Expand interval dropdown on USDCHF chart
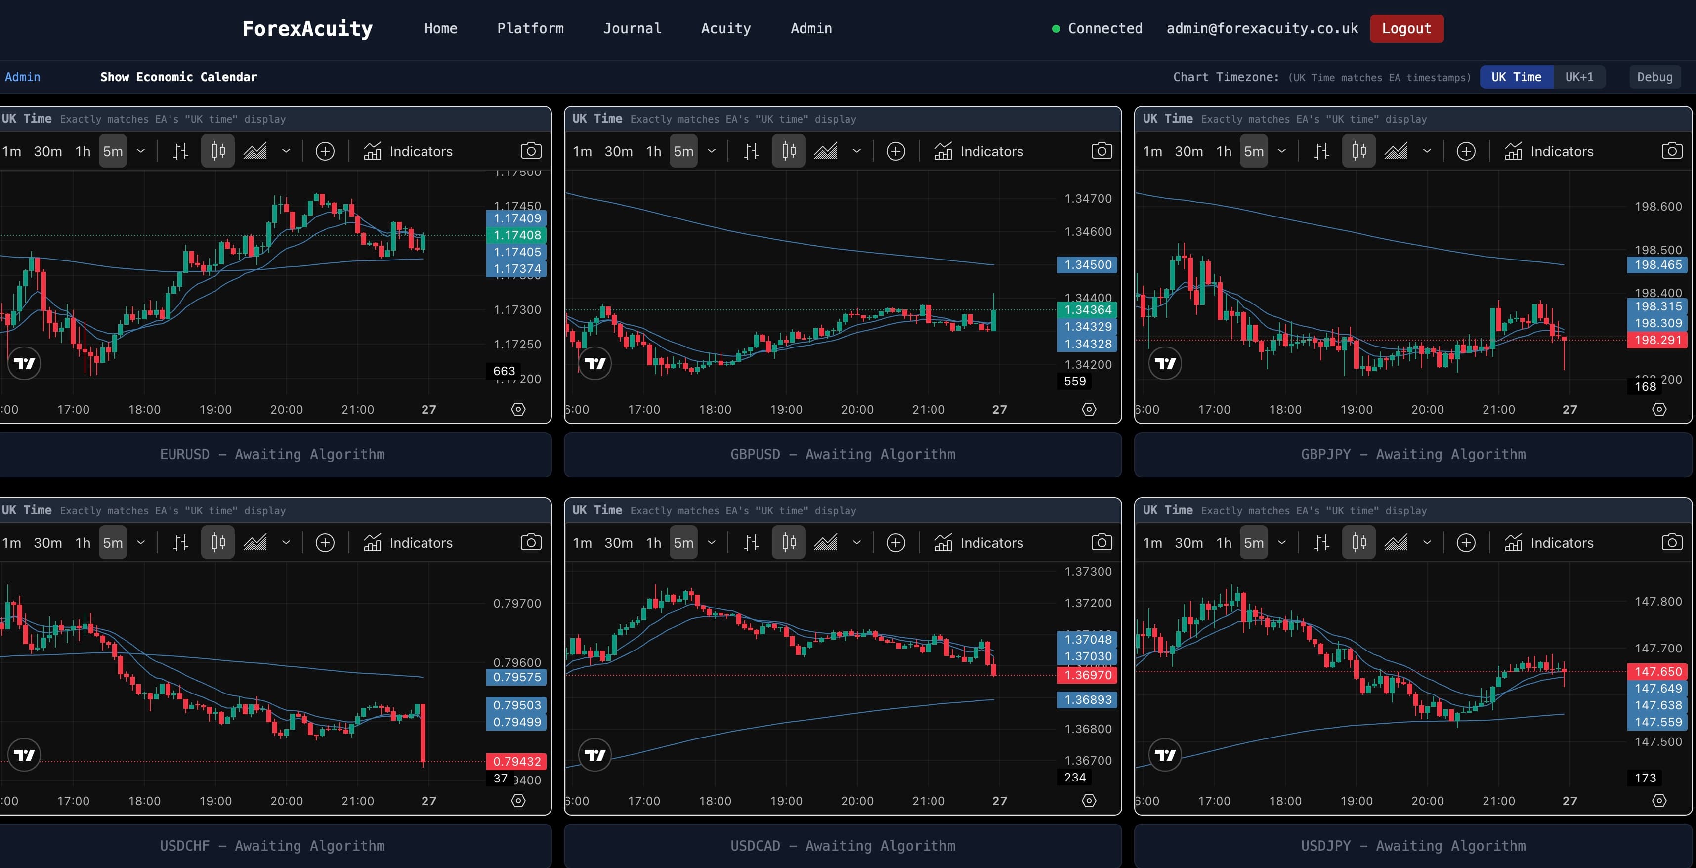Viewport: 1696px width, 868px height. pos(141,543)
